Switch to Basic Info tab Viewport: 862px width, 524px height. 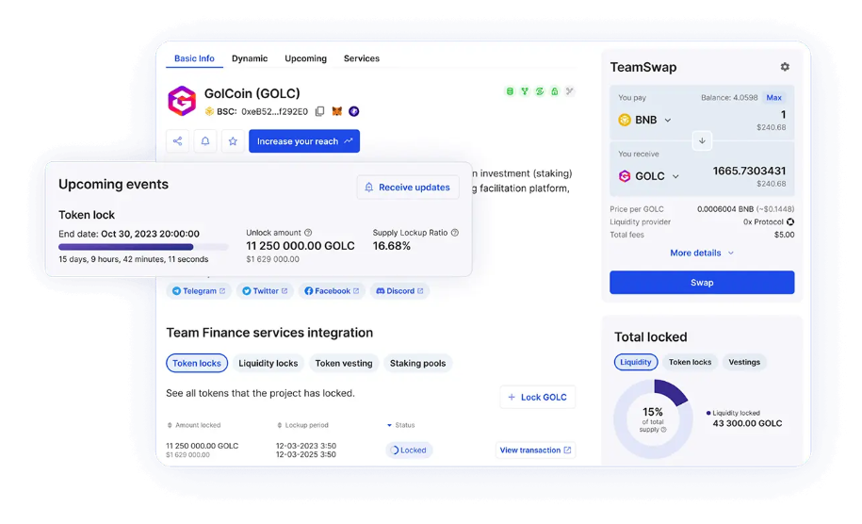(194, 58)
